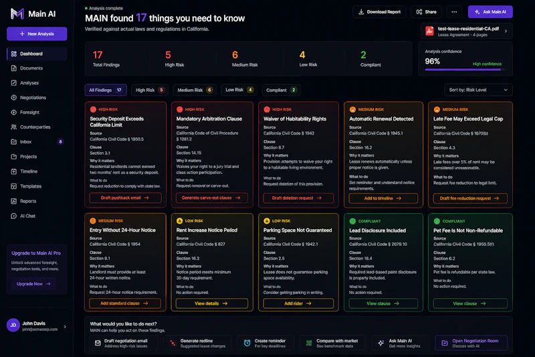
Task: Click the Main AI logo icon
Action: (17, 13)
